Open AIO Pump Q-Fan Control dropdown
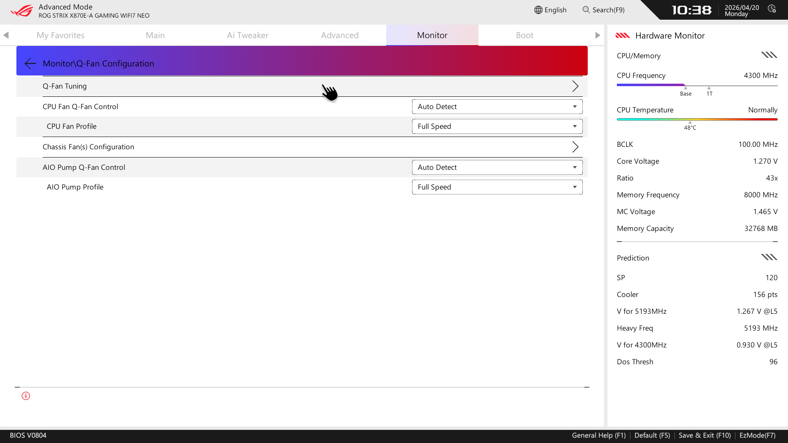This screenshot has width=788, height=443. point(497,167)
